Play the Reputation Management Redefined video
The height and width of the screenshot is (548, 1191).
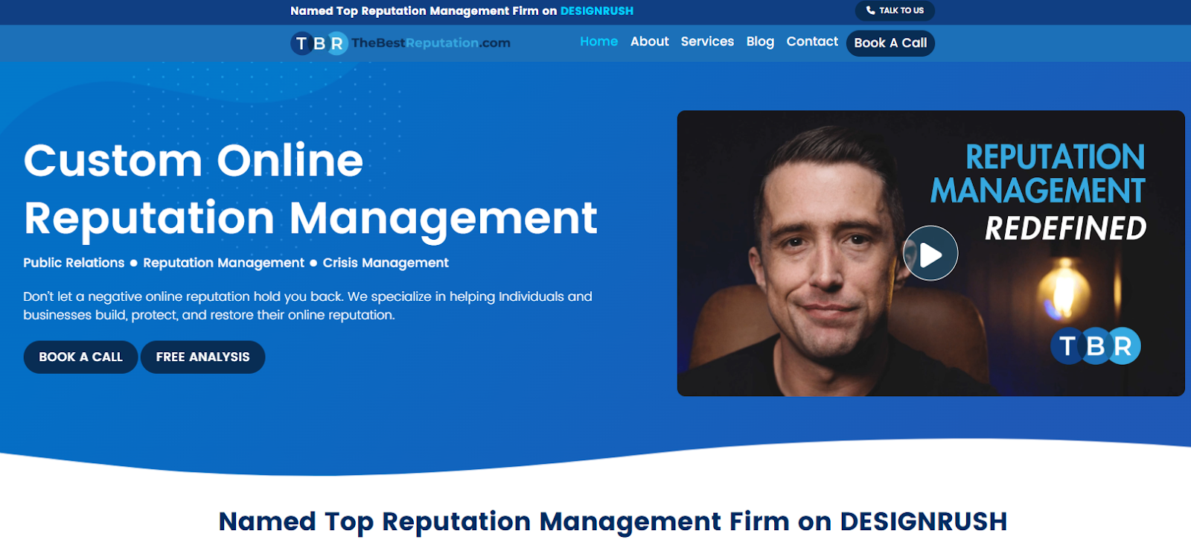pyautogui.click(x=930, y=253)
